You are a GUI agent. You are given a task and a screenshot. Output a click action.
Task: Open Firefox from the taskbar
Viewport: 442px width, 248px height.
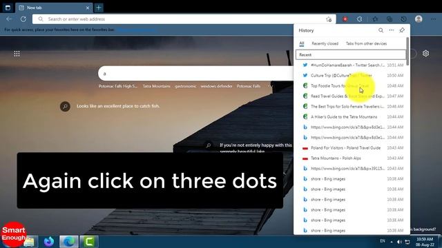[x=49, y=242]
